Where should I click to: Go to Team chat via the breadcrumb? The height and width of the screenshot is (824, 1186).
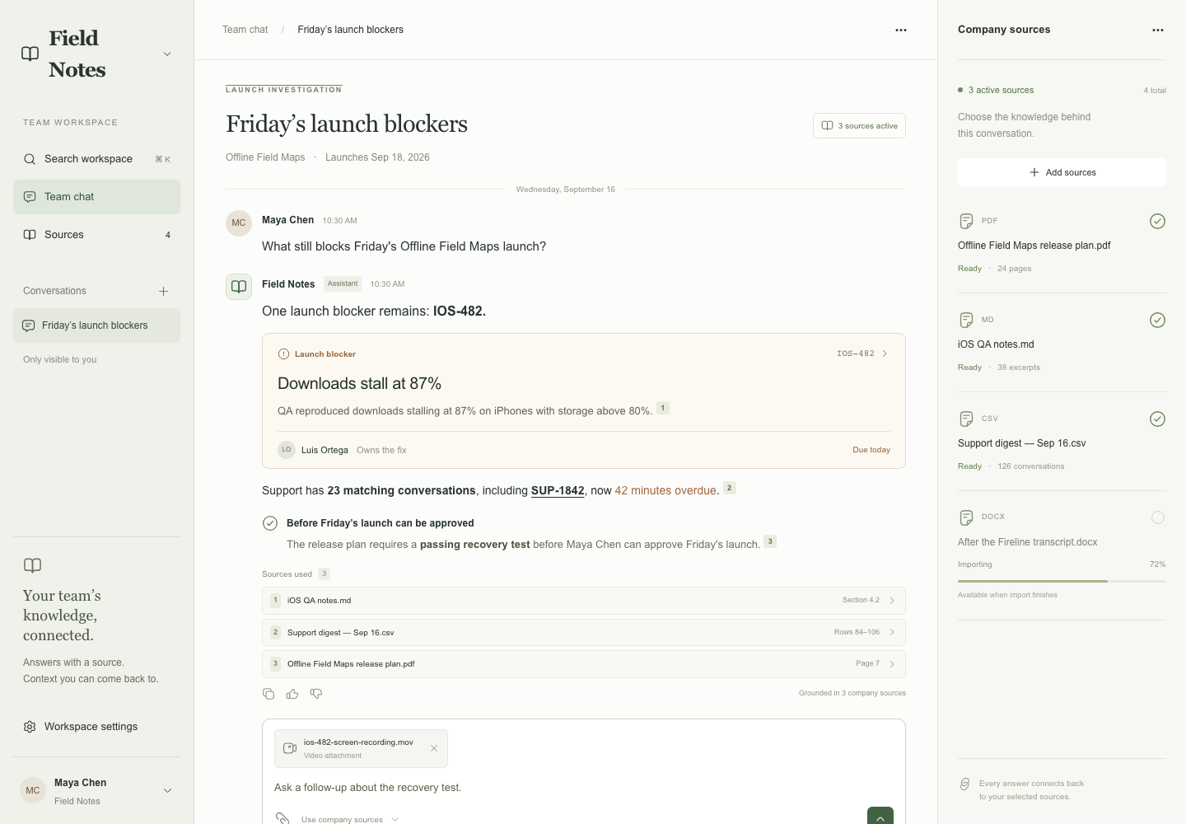[245, 30]
